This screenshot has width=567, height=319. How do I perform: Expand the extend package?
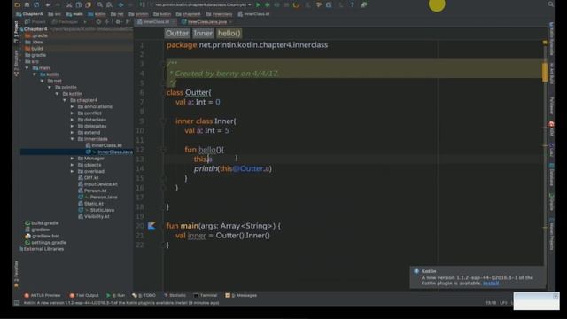[73, 133]
